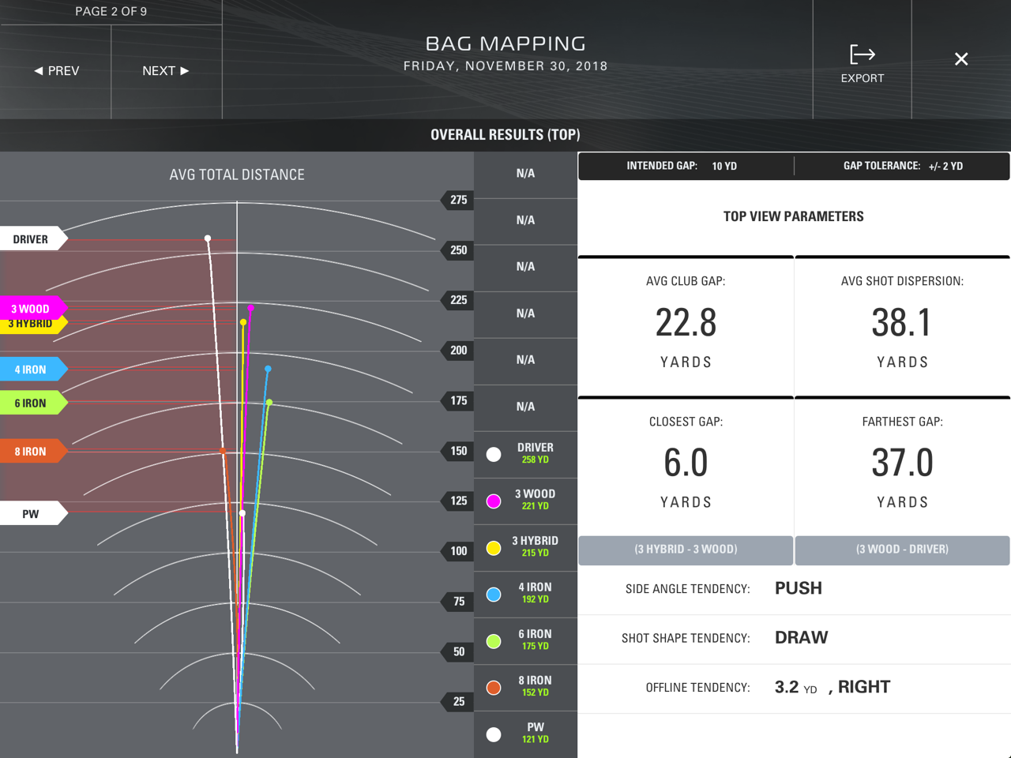Click the Intended Gap 10 YD setting
The image size is (1011, 758).
(682, 166)
